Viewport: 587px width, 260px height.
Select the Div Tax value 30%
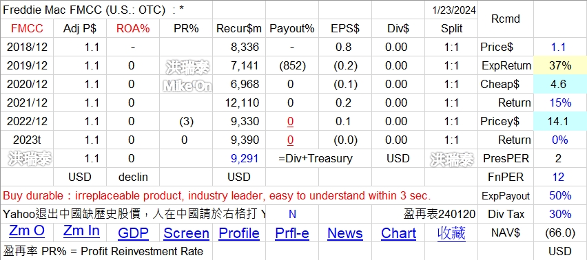point(559,214)
